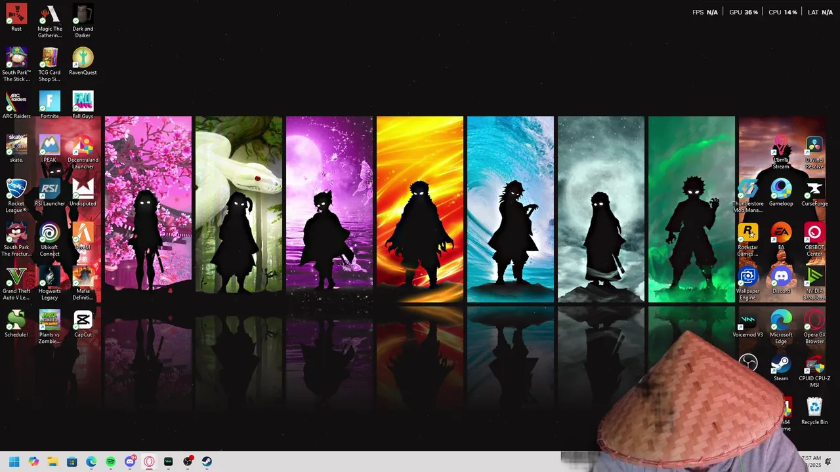Select the Voicemod V3 desktop shortcut
840x472 pixels.
pos(748,324)
